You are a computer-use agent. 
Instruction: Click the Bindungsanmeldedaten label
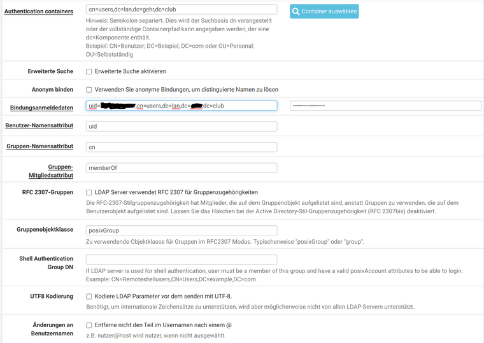41,108
